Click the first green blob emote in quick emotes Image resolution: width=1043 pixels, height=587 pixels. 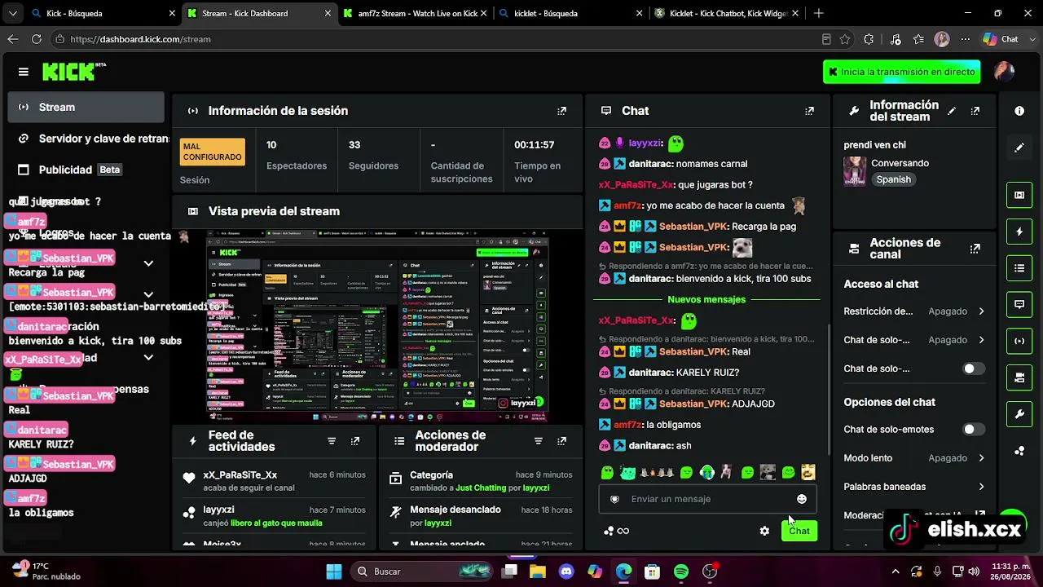tap(607, 472)
